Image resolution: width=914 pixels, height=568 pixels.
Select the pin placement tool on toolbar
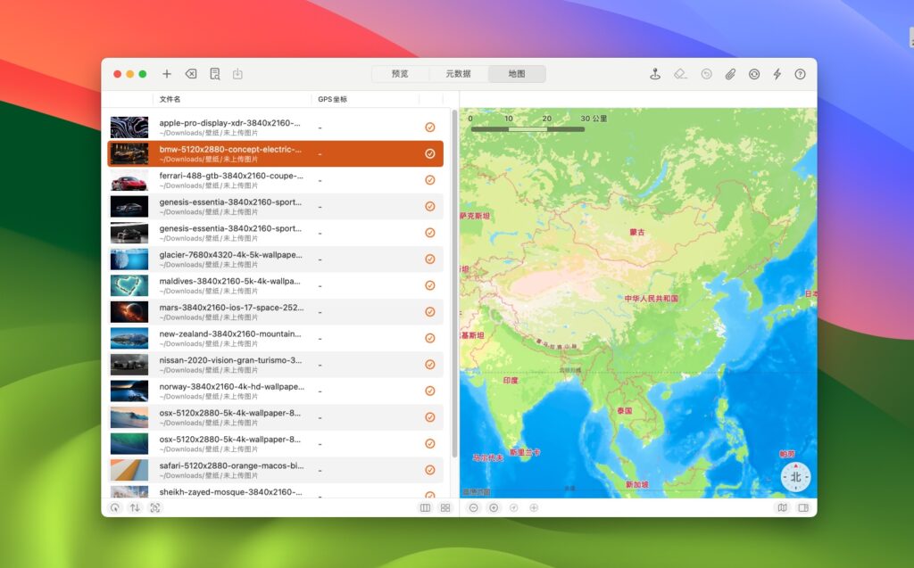point(656,74)
